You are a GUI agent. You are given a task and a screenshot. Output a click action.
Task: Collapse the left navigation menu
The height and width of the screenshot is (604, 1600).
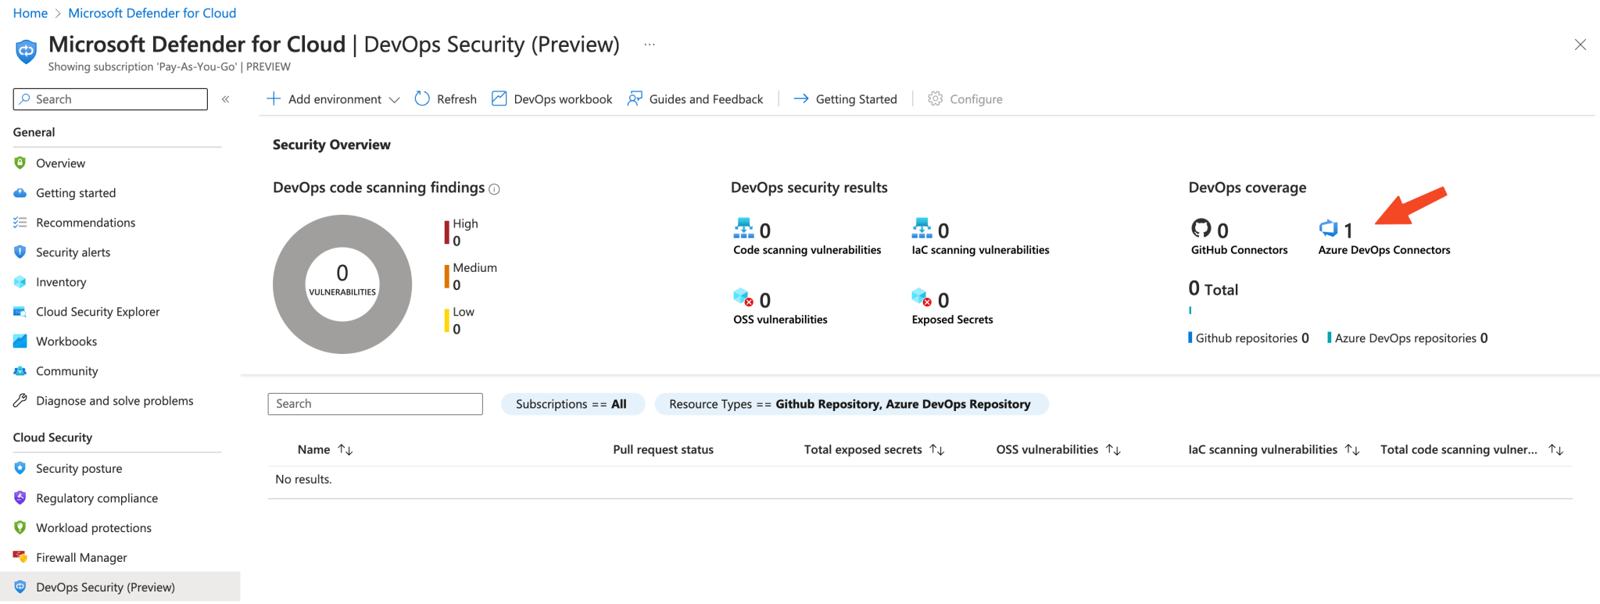[x=226, y=99]
